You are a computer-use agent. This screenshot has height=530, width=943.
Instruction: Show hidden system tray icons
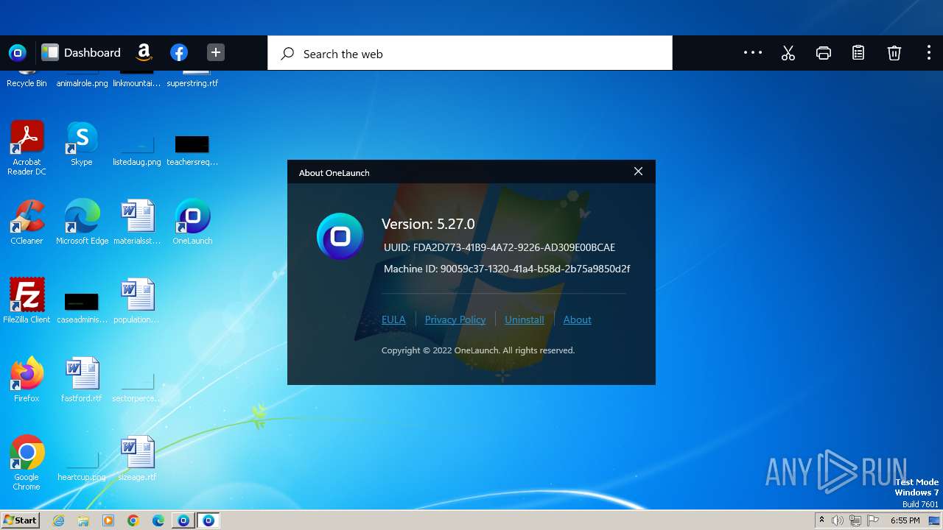click(821, 520)
